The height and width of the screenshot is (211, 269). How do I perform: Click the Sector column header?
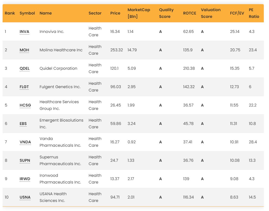95,13
